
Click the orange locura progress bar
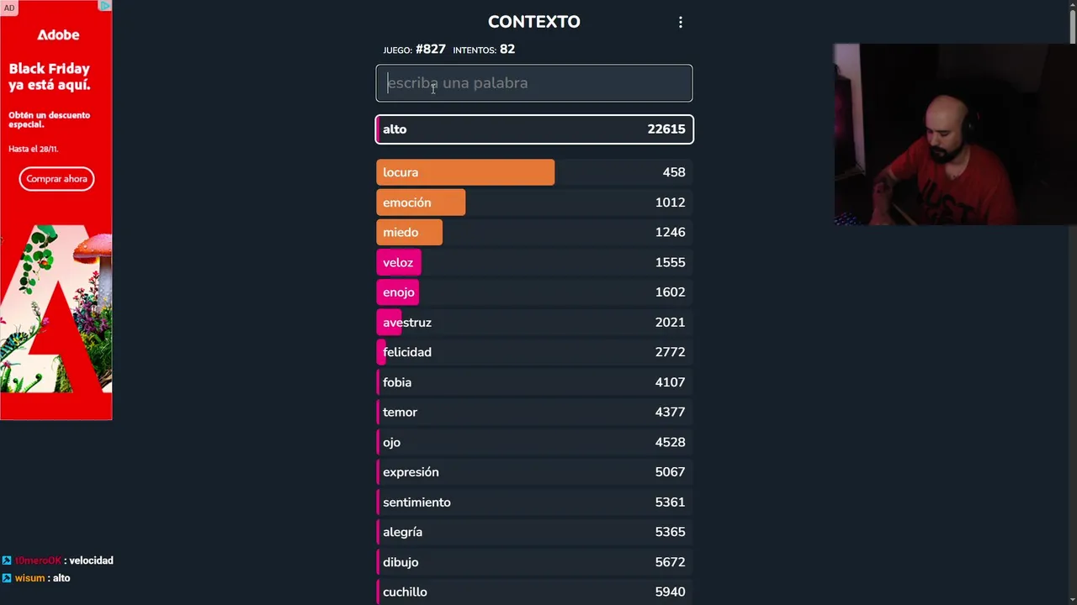tap(465, 172)
